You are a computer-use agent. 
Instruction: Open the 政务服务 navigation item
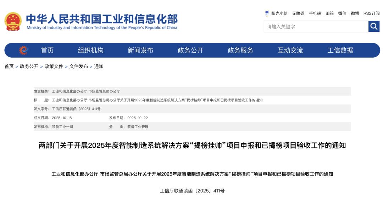click(x=240, y=51)
